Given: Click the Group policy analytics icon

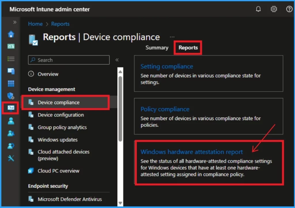Looking at the screenshot, I should pyautogui.click(x=31, y=127).
